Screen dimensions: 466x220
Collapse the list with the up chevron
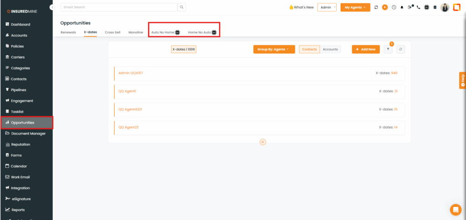coord(263,142)
